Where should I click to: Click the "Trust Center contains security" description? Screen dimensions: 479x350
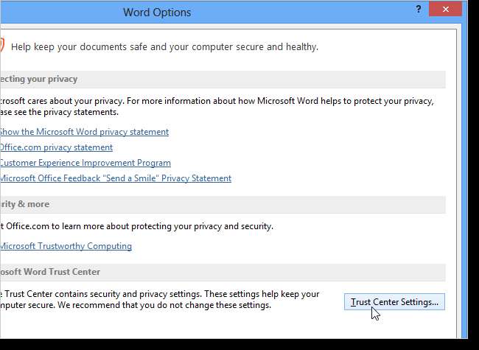click(162, 294)
